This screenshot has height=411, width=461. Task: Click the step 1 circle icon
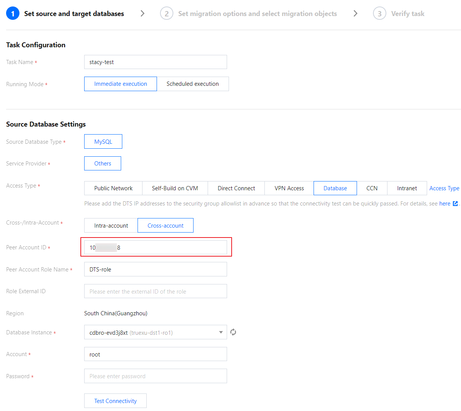(x=13, y=14)
